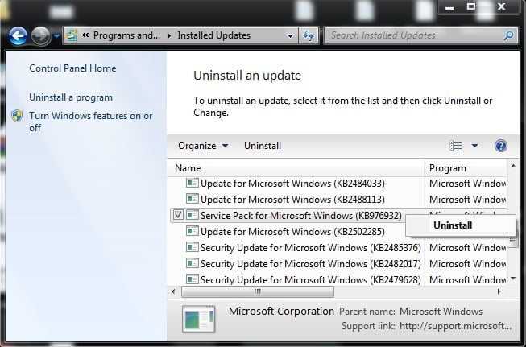Screen dimensions: 526x347
Task: Open Turn Windows features on or off
Action: click(90, 122)
